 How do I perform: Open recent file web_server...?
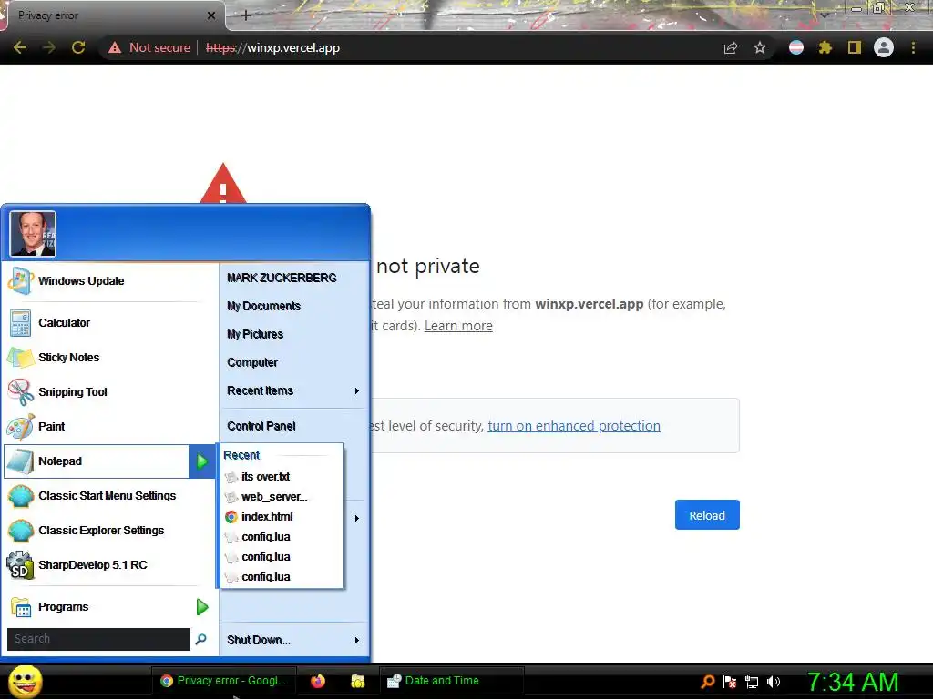(282, 497)
